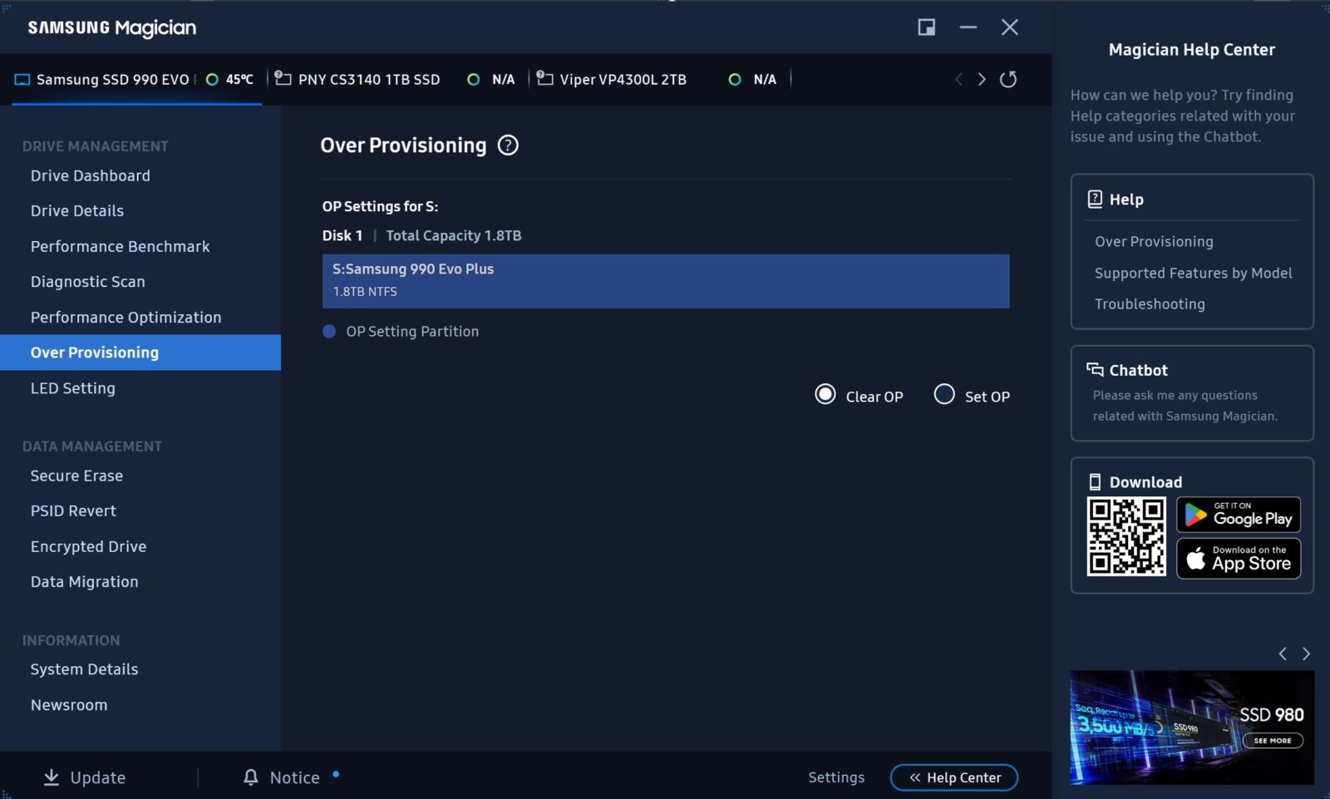
Task: Click the Google Play download badge
Action: [1238, 515]
